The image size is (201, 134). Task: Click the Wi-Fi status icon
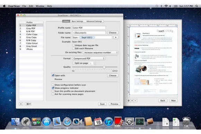point(166,6)
